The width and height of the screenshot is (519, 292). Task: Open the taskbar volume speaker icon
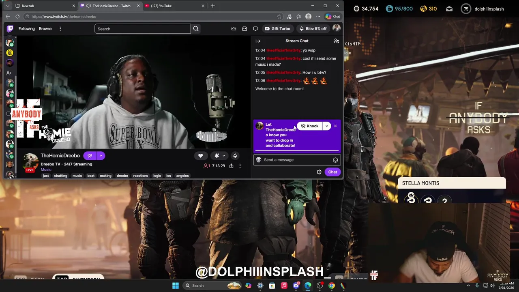(x=492, y=286)
